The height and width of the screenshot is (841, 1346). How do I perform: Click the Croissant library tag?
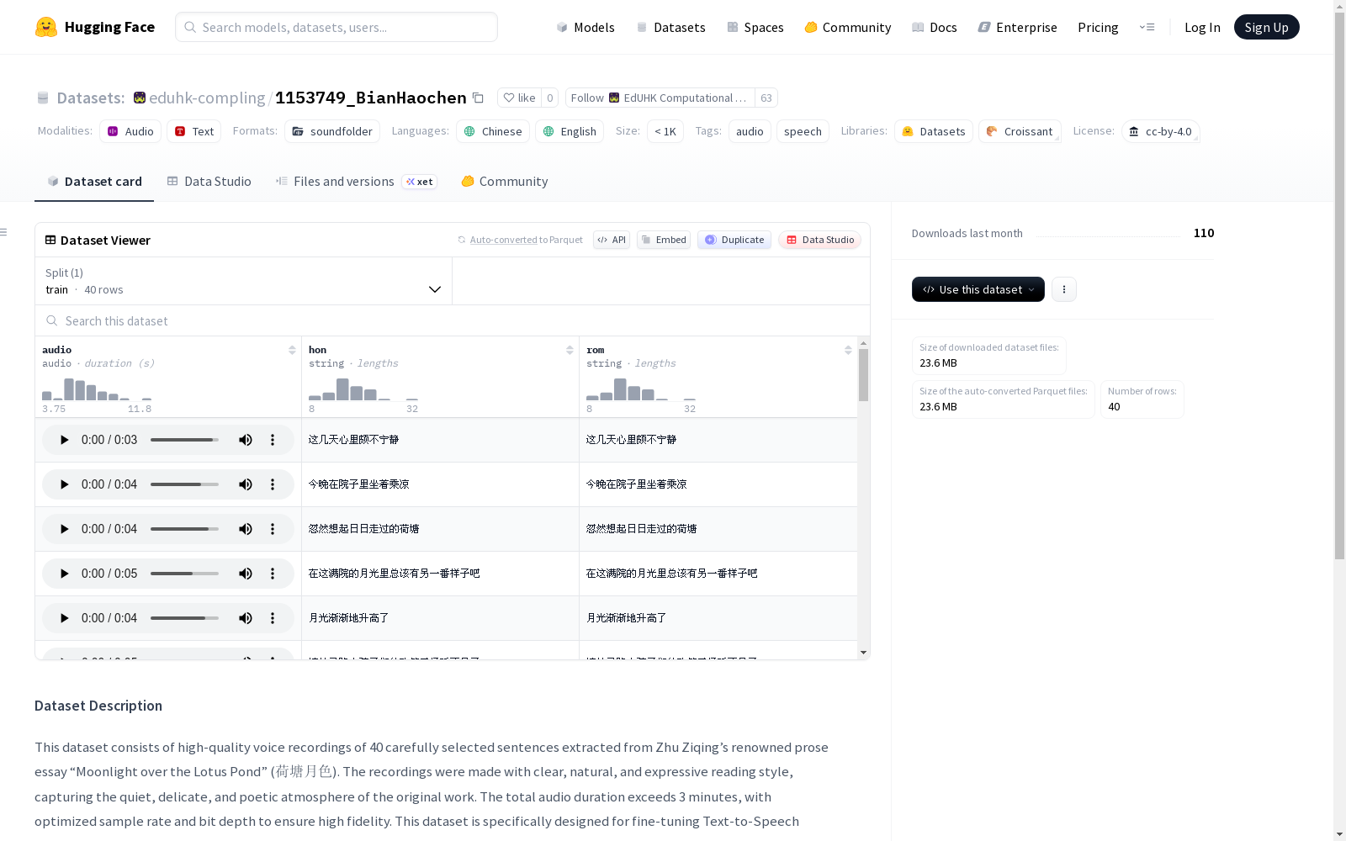point(1020,131)
